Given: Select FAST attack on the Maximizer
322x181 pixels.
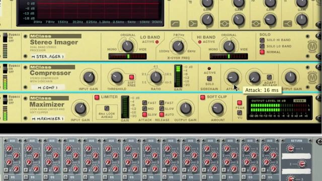Looking at the screenshot, I should [x=144, y=103].
